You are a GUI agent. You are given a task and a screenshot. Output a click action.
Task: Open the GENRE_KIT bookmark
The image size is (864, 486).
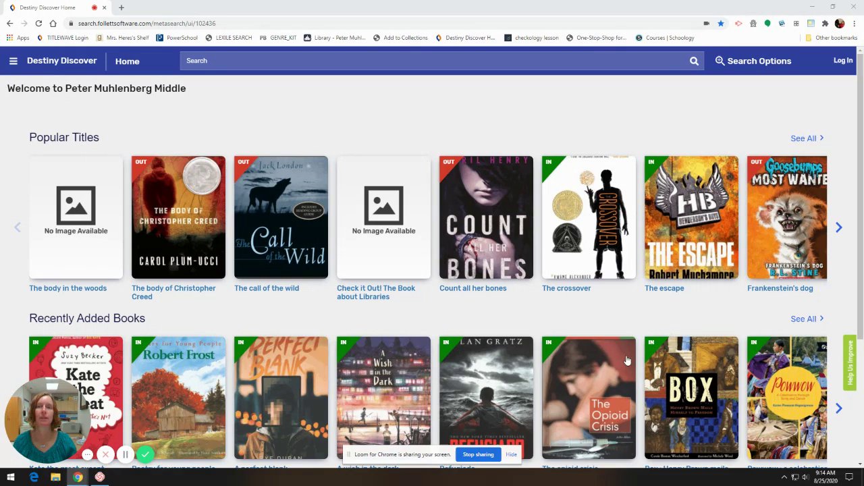278,38
